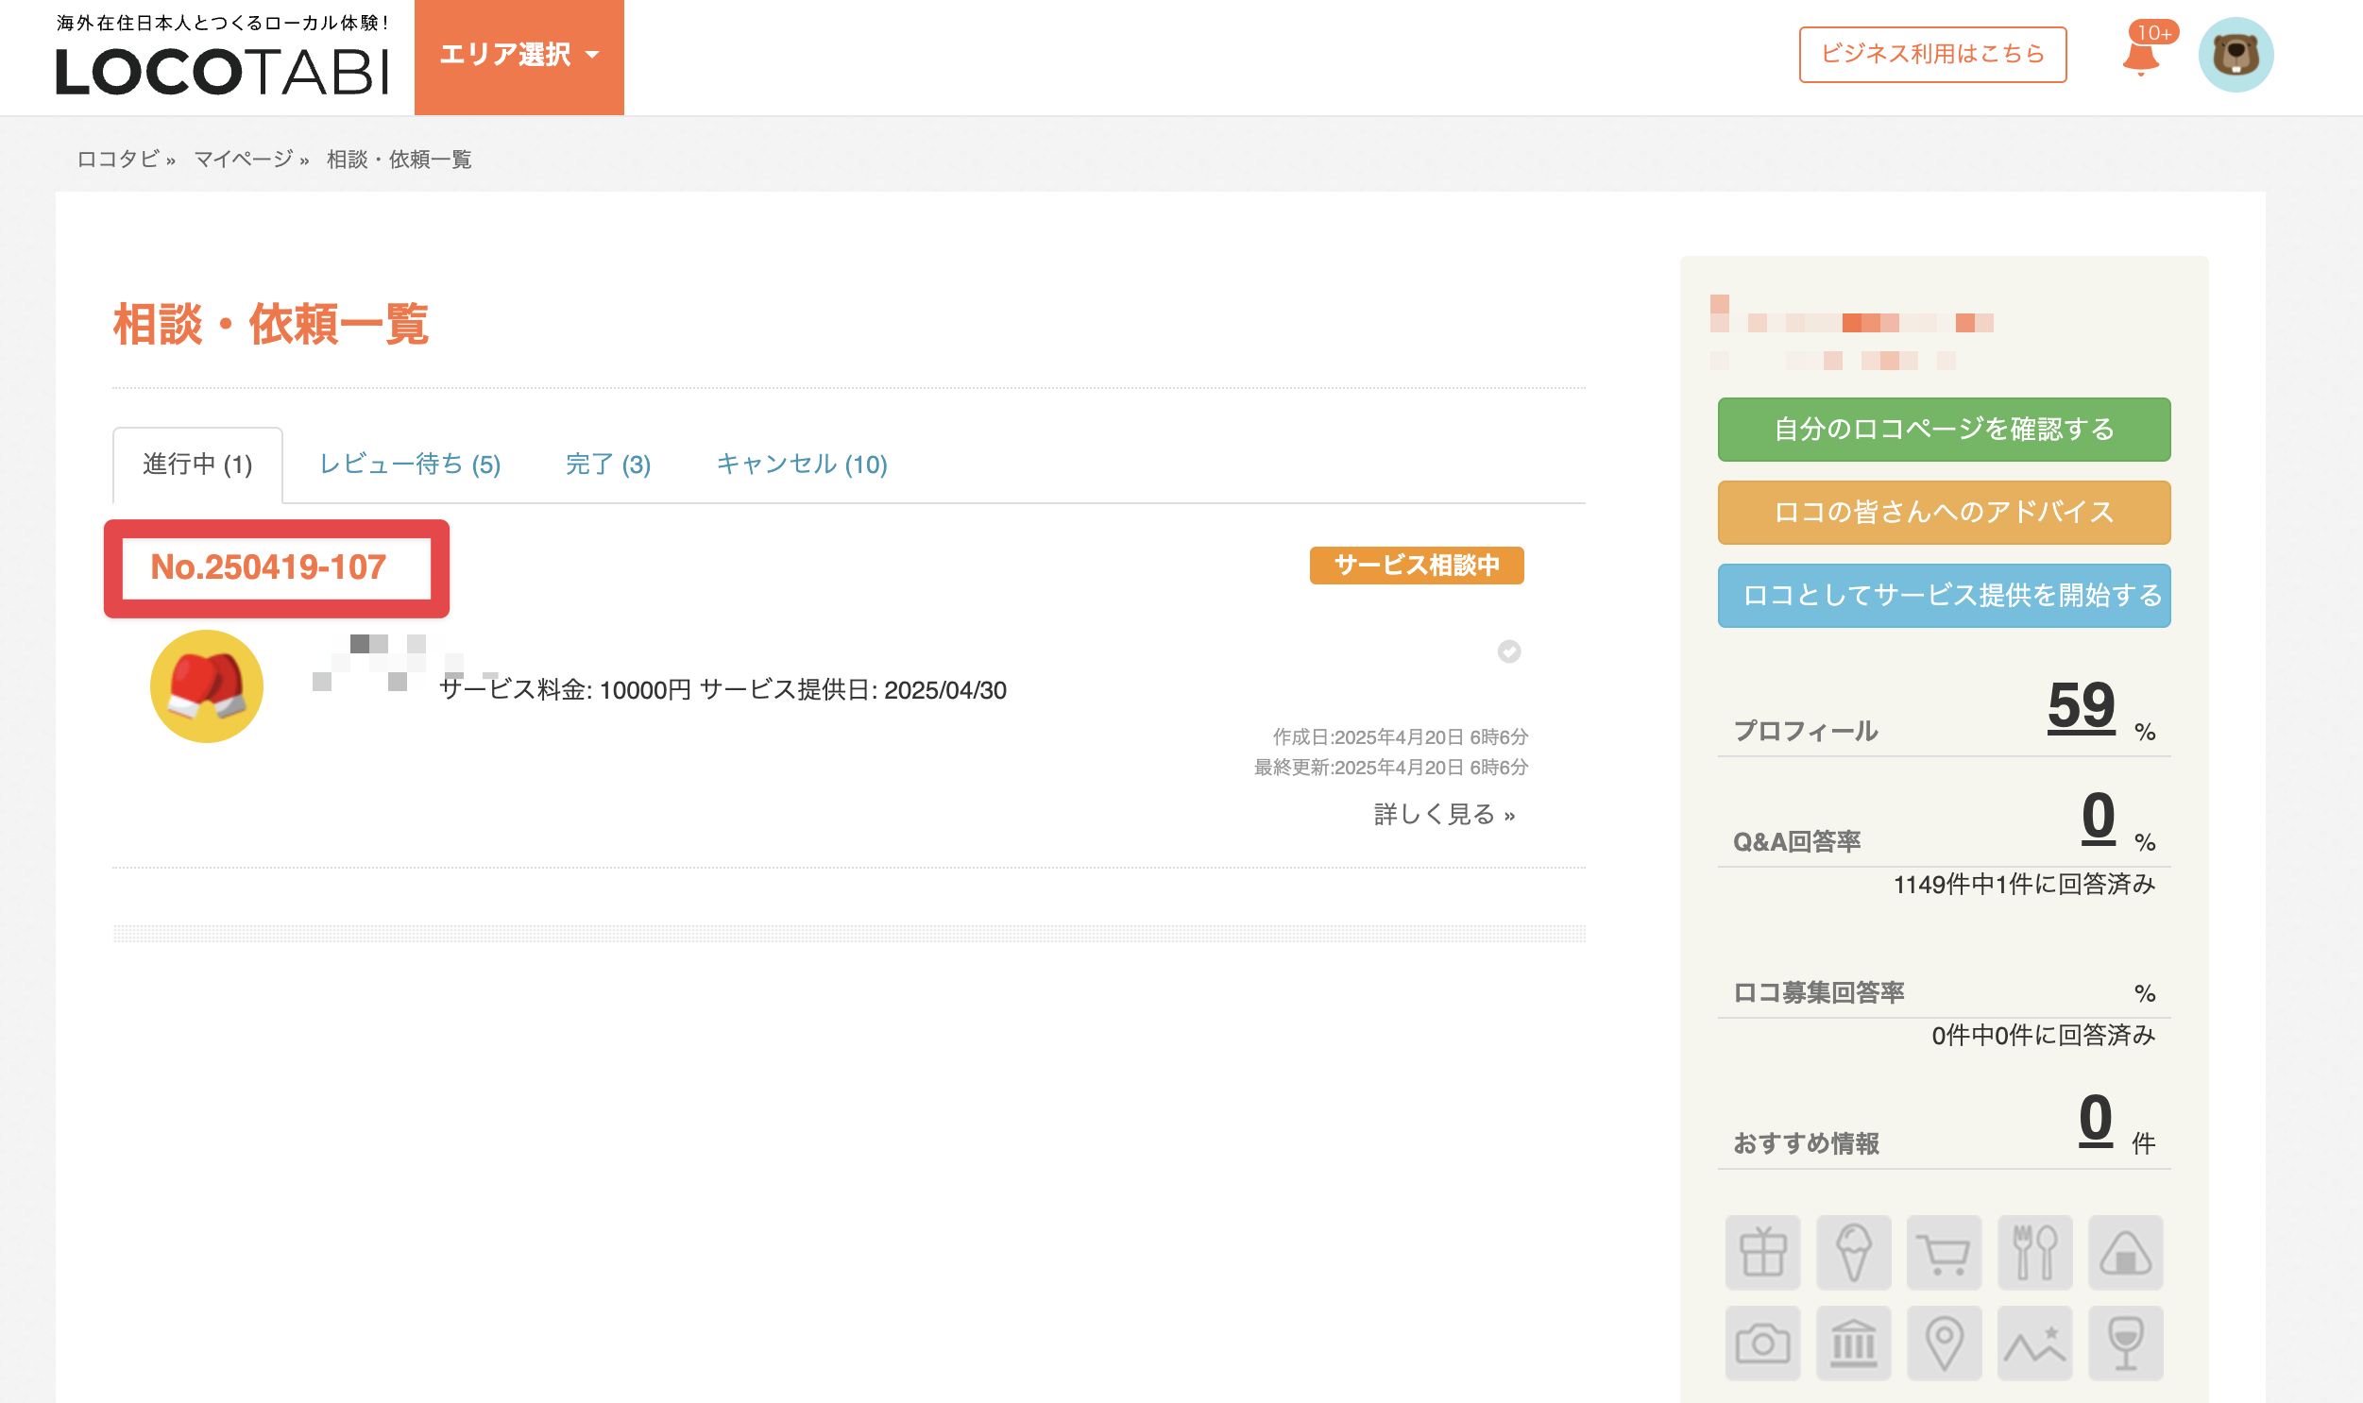Image resolution: width=2363 pixels, height=1403 pixels.
Task: Click 相談・依頼一覧 breadcrumb text
Action: [399, 159]
